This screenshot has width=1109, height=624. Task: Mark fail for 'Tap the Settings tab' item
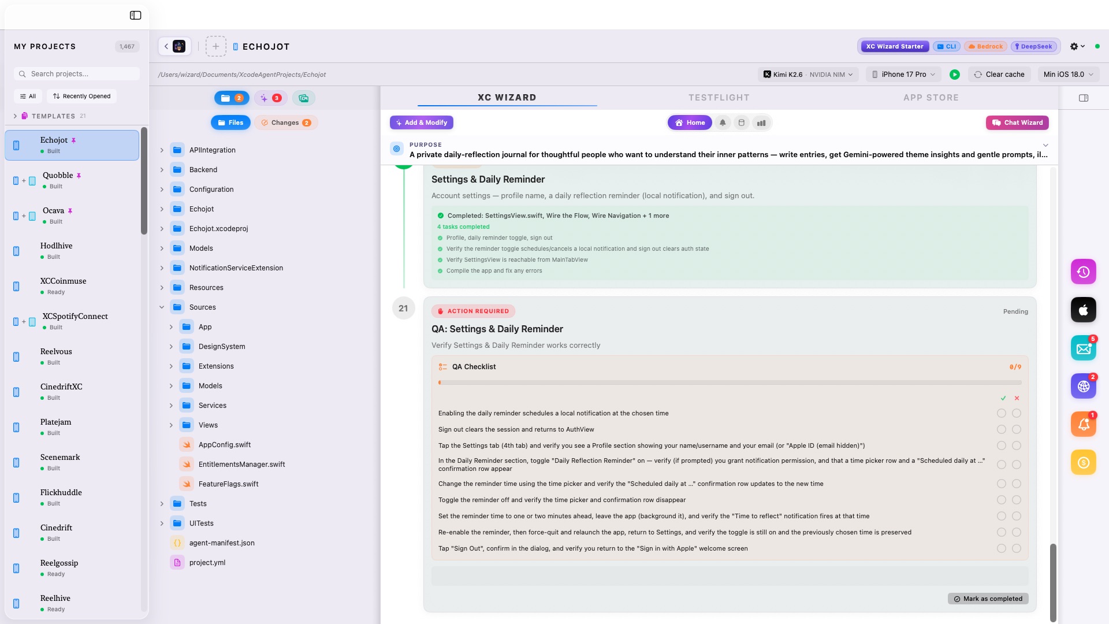1017,445
